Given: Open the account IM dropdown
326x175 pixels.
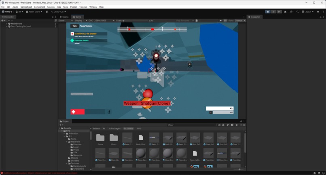Looking at the screenshot, I should (x=19, y=12).
